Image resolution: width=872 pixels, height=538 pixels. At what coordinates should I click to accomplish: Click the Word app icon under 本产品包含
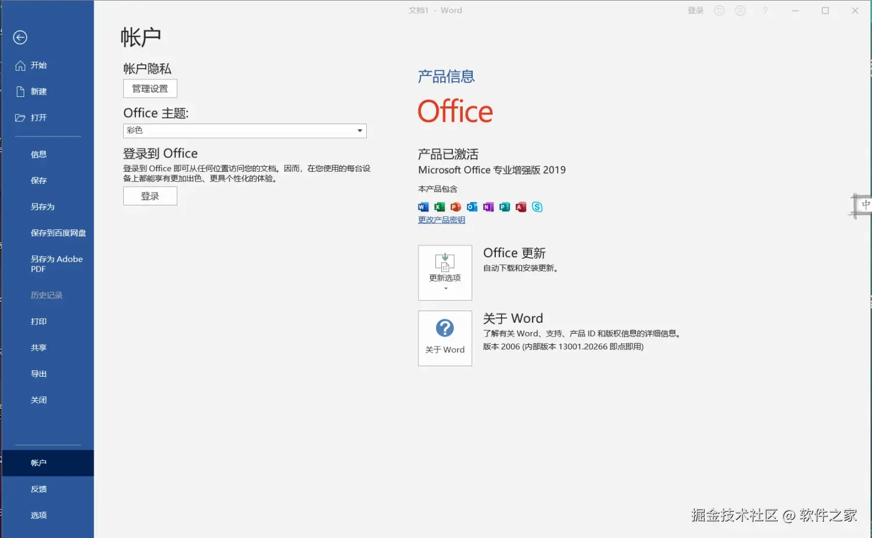(423, 207)
